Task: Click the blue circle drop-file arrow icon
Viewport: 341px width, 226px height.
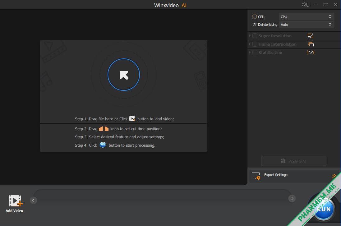Action: tap(124, 75)
